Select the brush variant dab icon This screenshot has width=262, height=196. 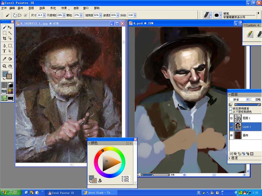216,15
